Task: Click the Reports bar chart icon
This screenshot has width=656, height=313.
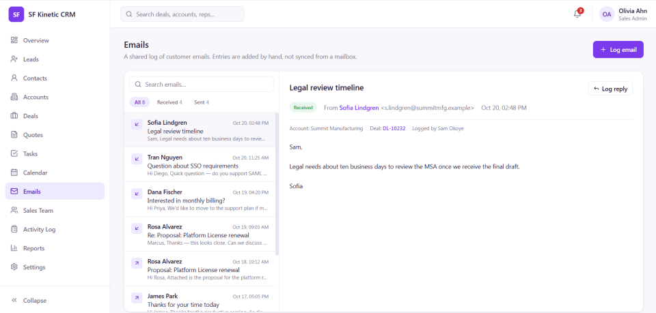Action: (x=14, y=248)
